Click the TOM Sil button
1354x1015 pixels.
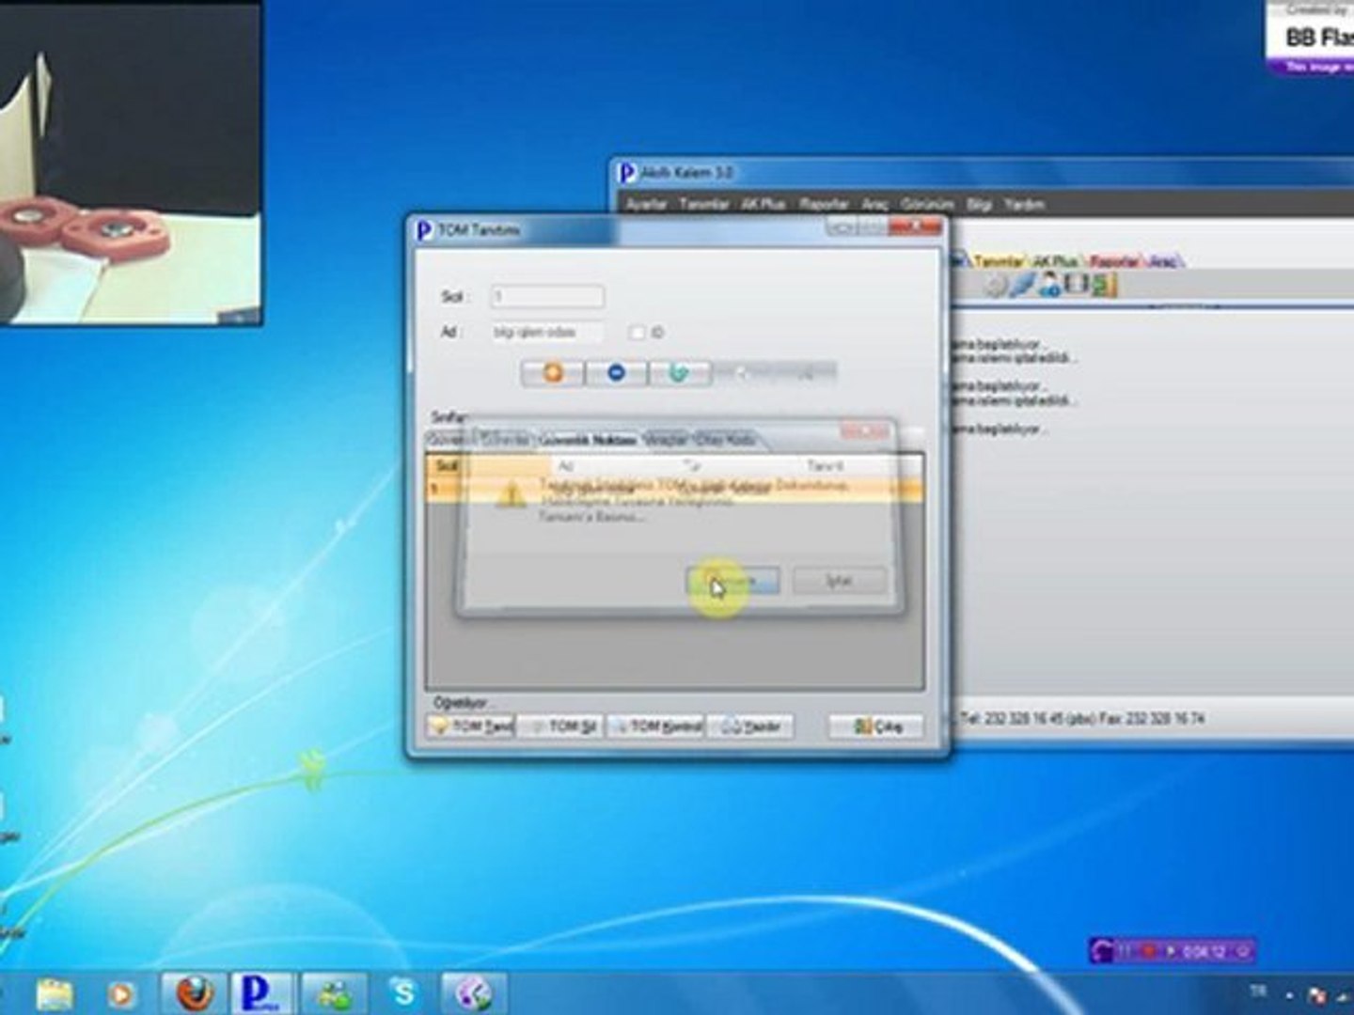561,726
